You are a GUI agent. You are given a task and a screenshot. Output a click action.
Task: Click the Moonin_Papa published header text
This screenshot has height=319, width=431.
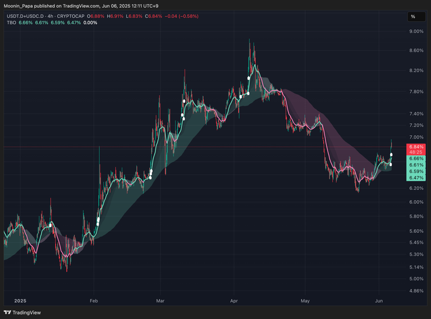click(81, 6)
